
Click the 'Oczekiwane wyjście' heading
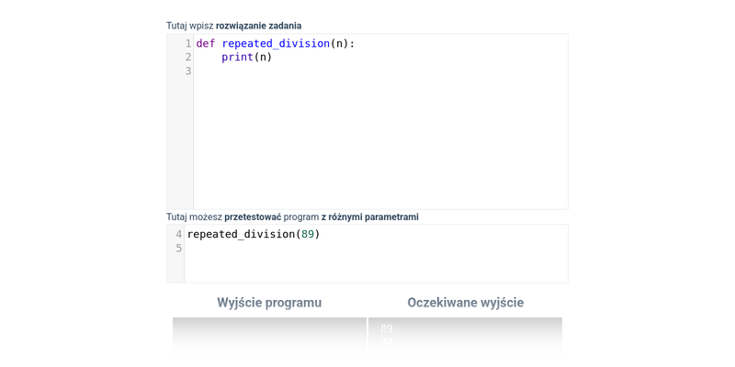(x=465, y=302)
